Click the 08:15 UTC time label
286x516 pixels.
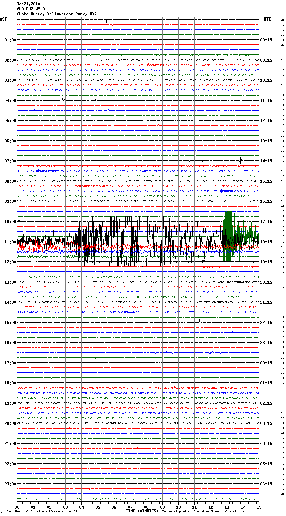tap(266, 40)
